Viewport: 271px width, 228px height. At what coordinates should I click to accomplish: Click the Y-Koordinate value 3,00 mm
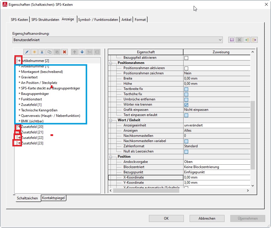217,183
